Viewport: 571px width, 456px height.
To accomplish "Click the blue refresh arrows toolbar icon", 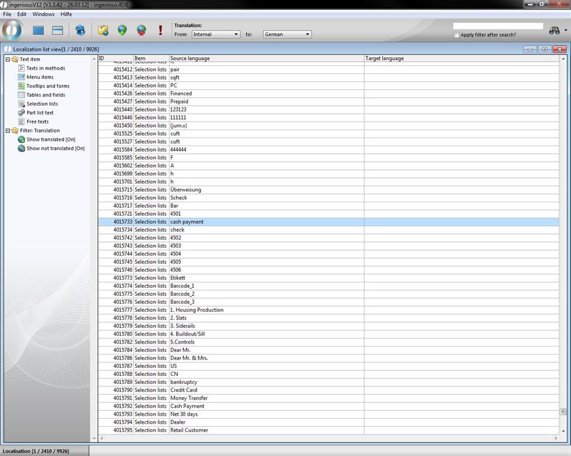I will (x=80, y=30).
